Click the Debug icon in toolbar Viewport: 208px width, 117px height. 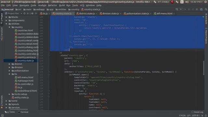pyautogui.click(x=189, y=9)
